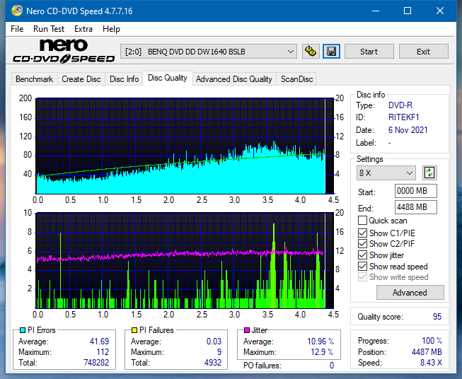Switch to the Create Disc tab
Screen dimensions: 462x379
(81, 79)
